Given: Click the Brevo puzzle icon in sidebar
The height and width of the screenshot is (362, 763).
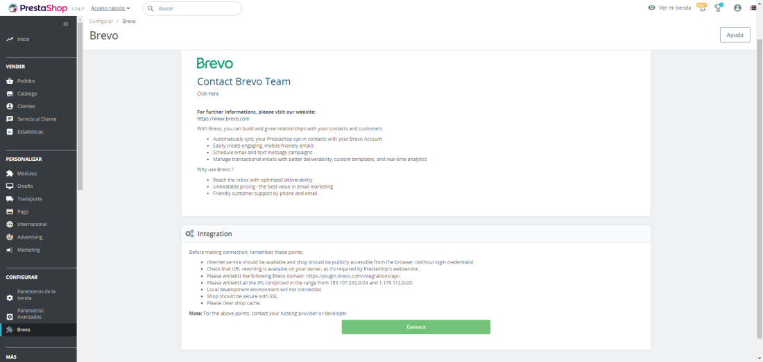Looking at the screenshot, I should 10,330.
